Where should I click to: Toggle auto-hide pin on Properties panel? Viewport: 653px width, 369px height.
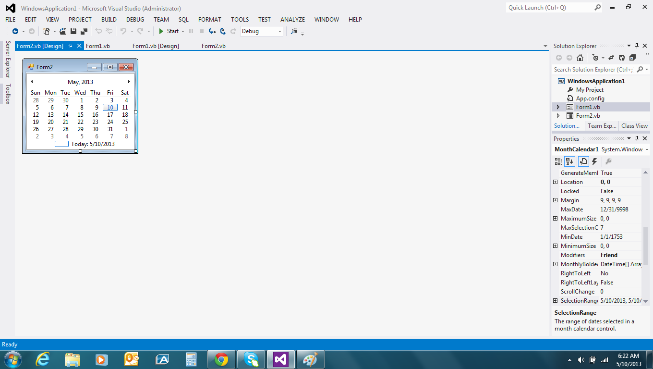[637, 138]
